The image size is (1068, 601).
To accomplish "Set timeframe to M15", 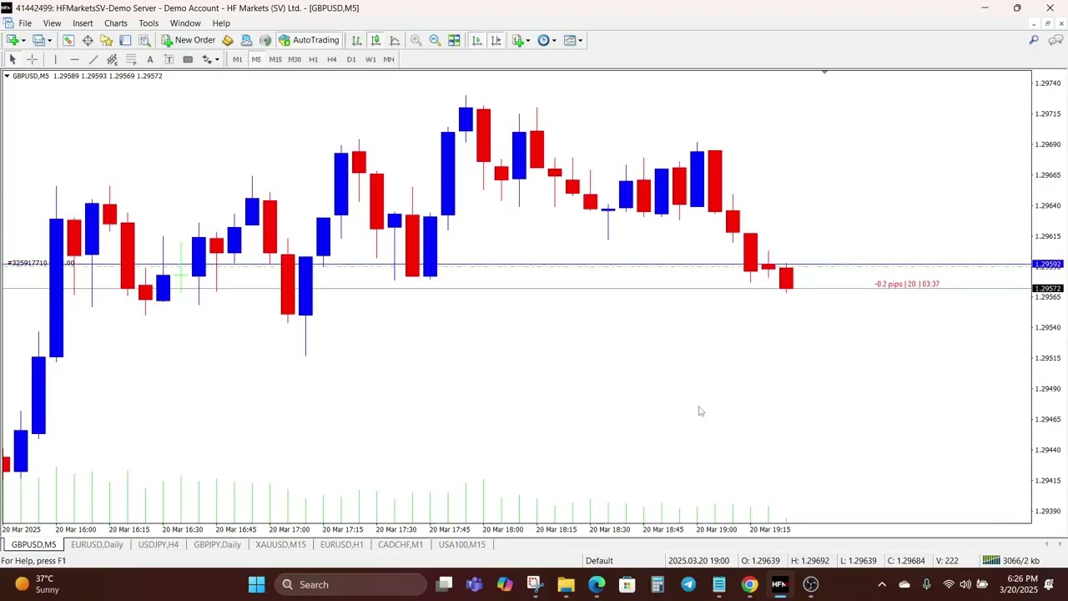I will click(x=275, y=59).
